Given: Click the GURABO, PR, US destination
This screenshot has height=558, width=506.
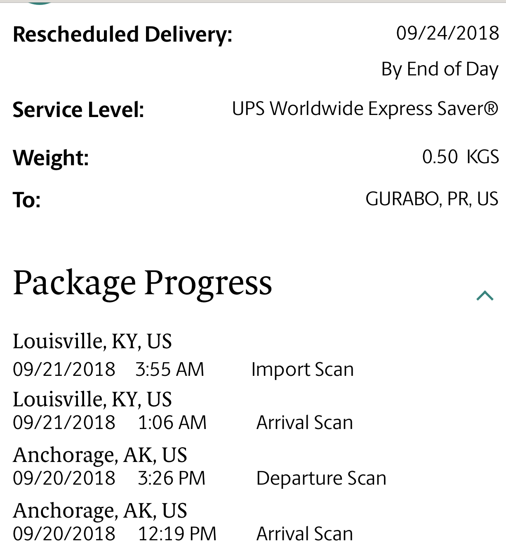Looking at the screenshot, I should (x=432, y=199).
